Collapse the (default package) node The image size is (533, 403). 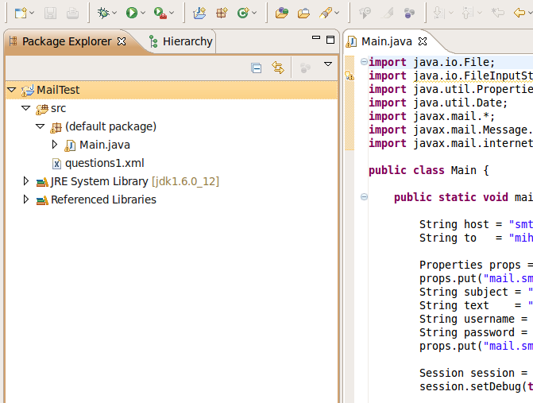click(40, 126)
